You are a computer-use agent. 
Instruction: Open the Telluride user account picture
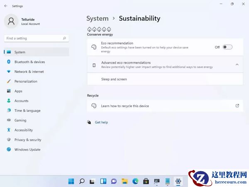[x=11, y=21]
